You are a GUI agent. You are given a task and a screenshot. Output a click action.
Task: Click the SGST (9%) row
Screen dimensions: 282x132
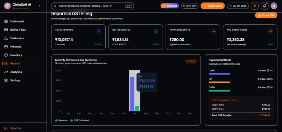pos(241,109)
